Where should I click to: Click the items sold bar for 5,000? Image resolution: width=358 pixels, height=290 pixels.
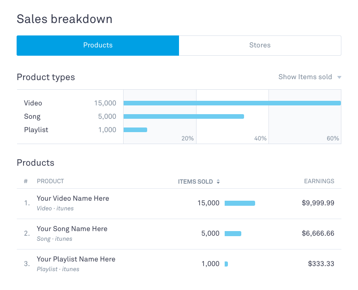pyautogui.click(x=233, y=233)
